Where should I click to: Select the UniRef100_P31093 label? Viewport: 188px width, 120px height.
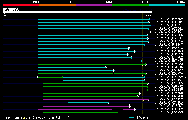169,54
